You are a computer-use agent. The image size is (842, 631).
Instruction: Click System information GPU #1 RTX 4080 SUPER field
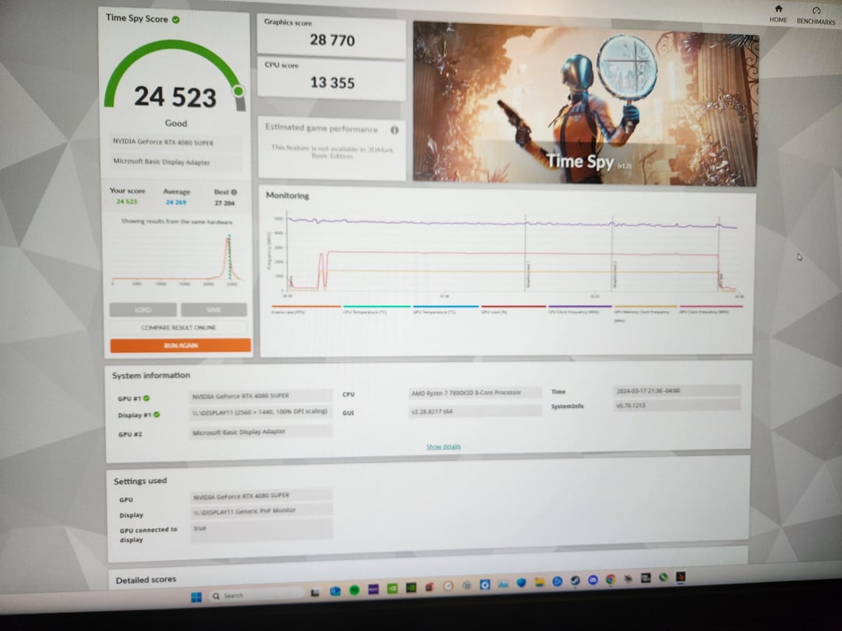[260, 396]
